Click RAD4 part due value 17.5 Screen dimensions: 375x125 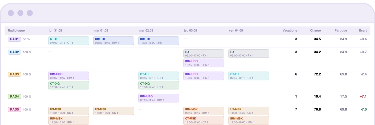(343, 96)
